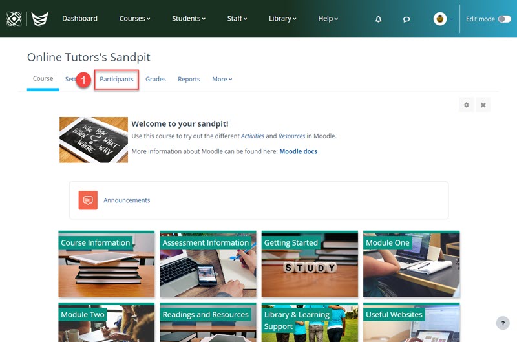517x342 pixels.
Task: Click the X icon beside the gear
Action: [x=483, y=105]
